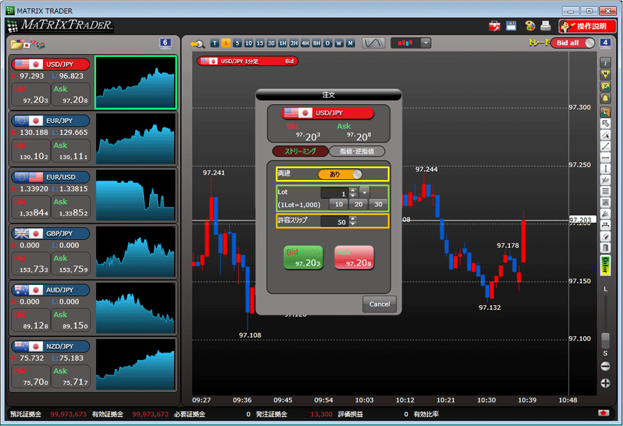Click the green Bid 97.203 order button
Viewport: 623px width, 426px height.
[303, 257]
